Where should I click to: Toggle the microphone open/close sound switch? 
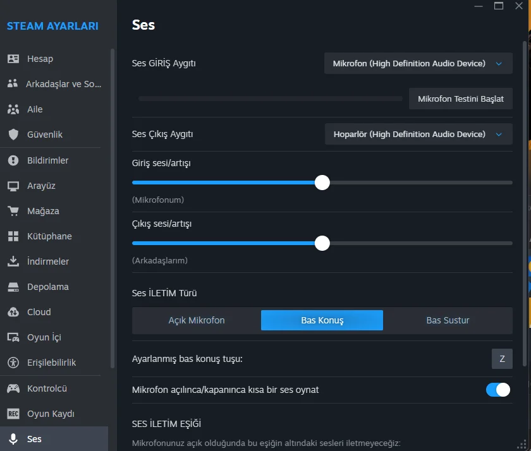pyautogui.click(x=498, y=390)
